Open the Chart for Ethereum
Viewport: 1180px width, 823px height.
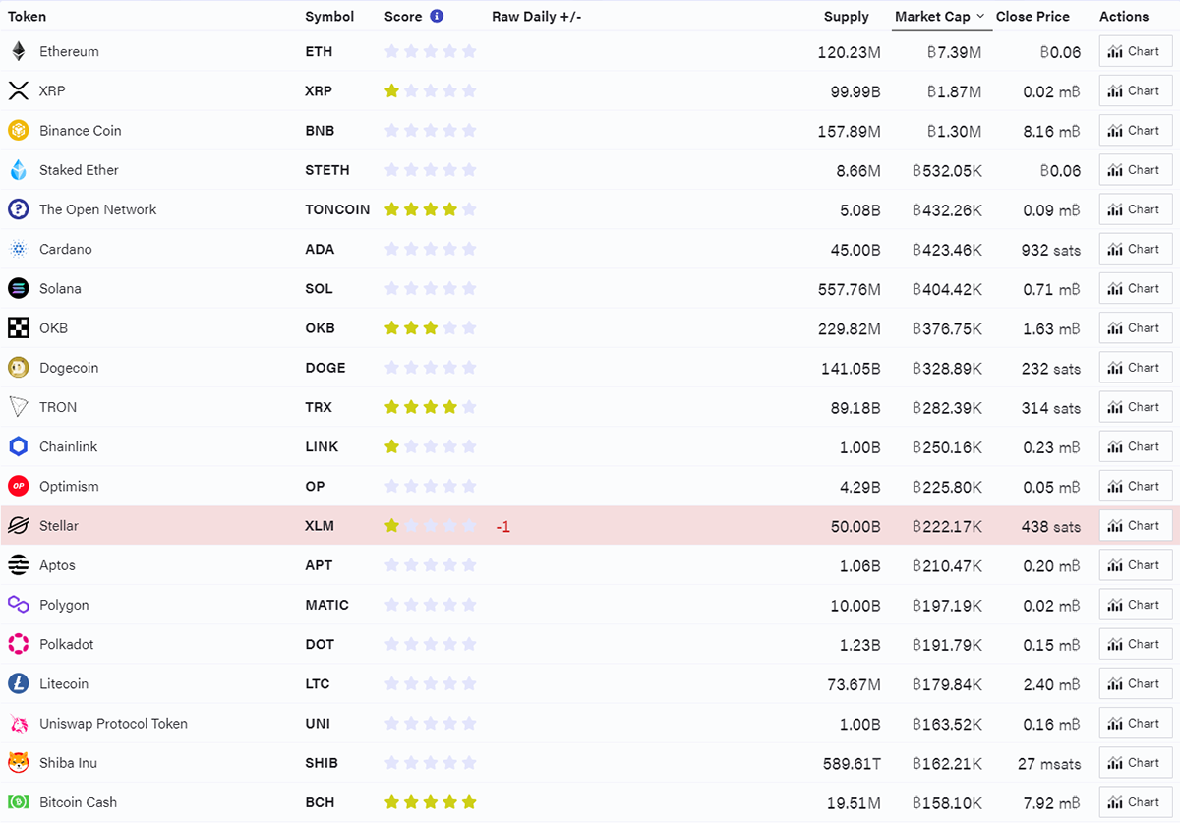coord(1136,51)
